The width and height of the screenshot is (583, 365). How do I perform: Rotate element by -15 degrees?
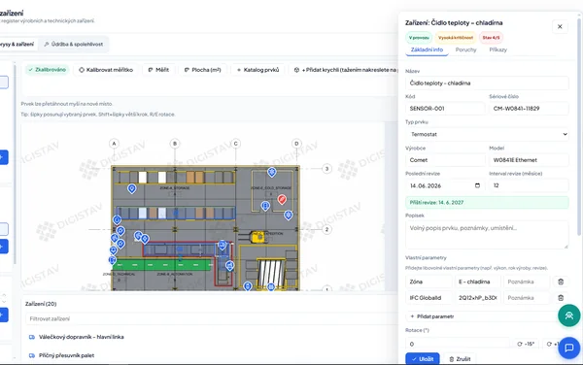coord(526,345)
